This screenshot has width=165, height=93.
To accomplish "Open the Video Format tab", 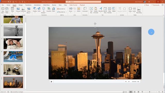I will click(x=73, y=5).
